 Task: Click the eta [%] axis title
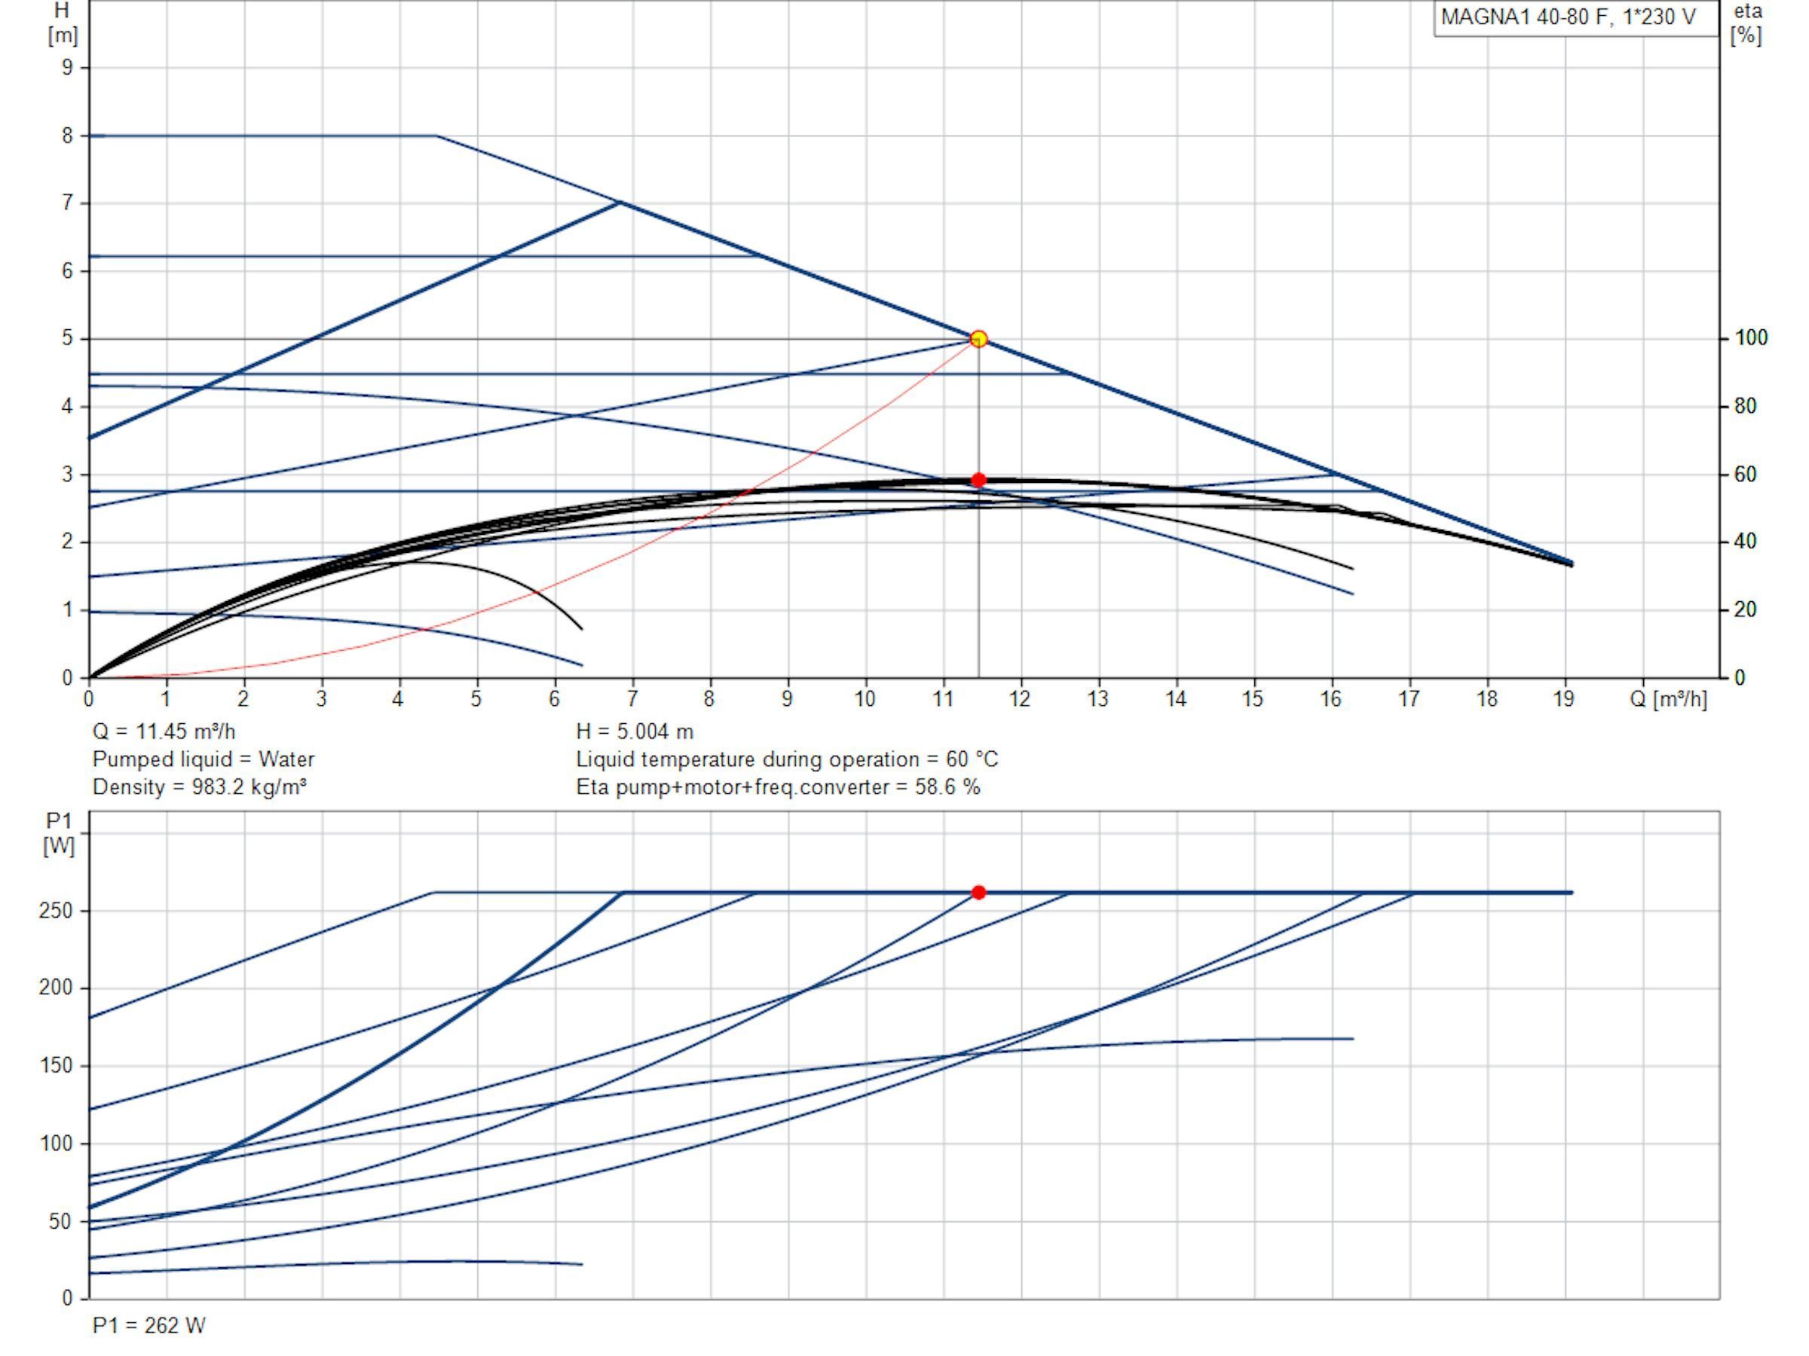point(1748,23)
